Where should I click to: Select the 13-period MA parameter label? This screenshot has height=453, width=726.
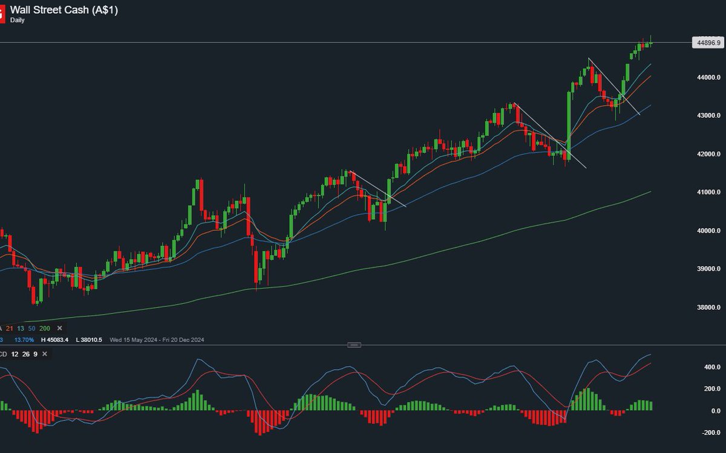20,328
